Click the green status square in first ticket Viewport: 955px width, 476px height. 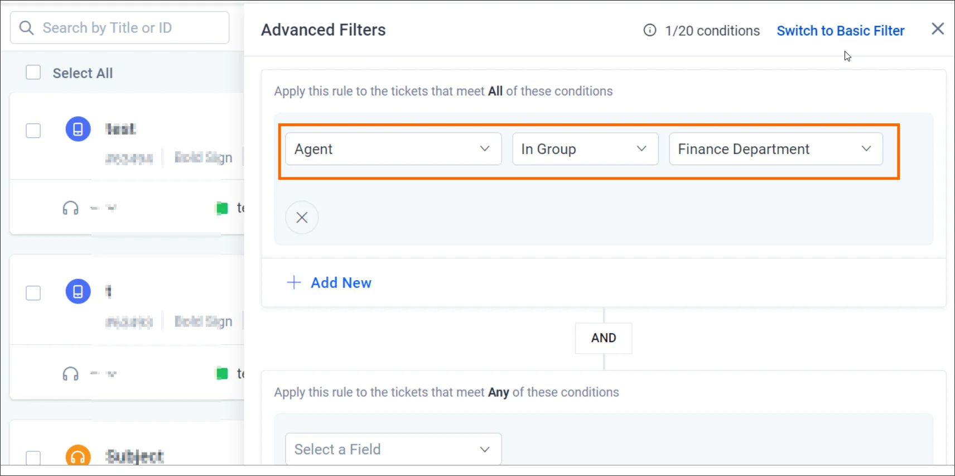point(222,208)
